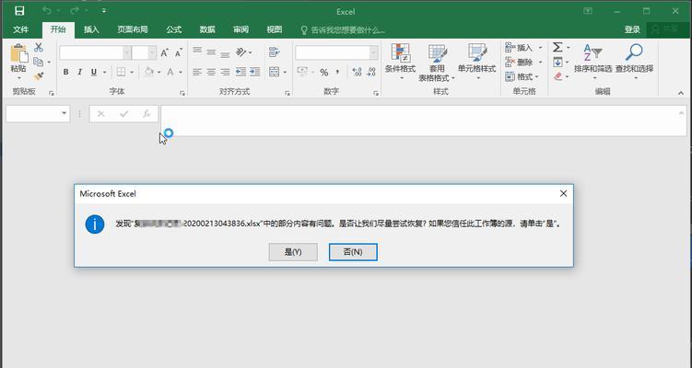Open Cell Styles (单元格样式)
This screenshot has width=692, height=368.
[x=476, y=62]
